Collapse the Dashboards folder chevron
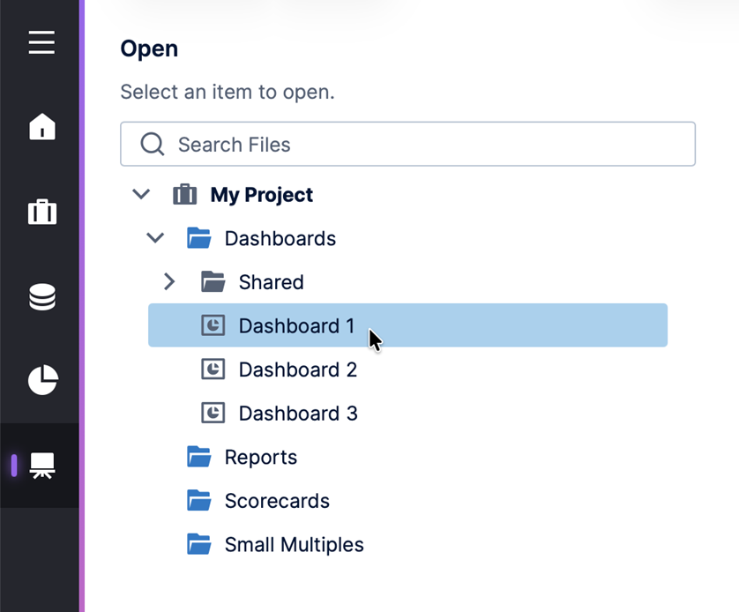739x612 pixels. 155,238
